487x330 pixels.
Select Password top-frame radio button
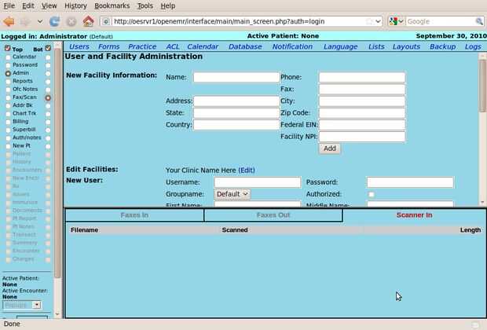(x=8, y=65)
